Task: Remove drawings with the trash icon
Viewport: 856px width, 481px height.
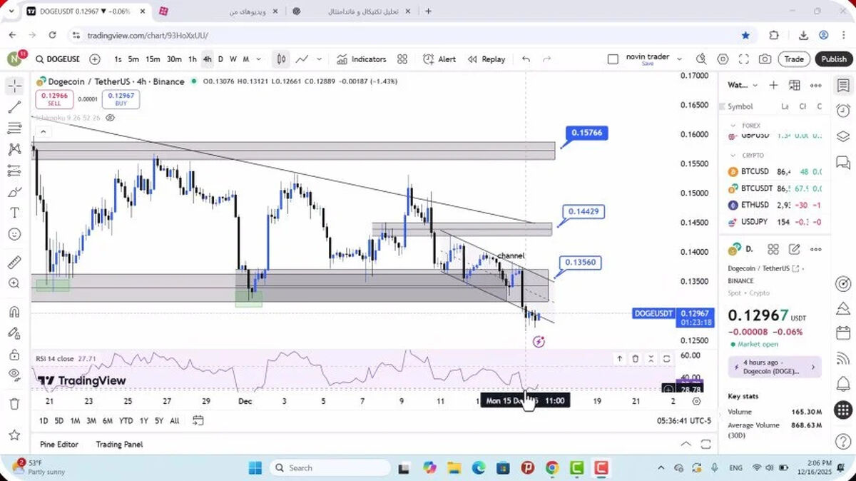Action: tap(14, 404)
